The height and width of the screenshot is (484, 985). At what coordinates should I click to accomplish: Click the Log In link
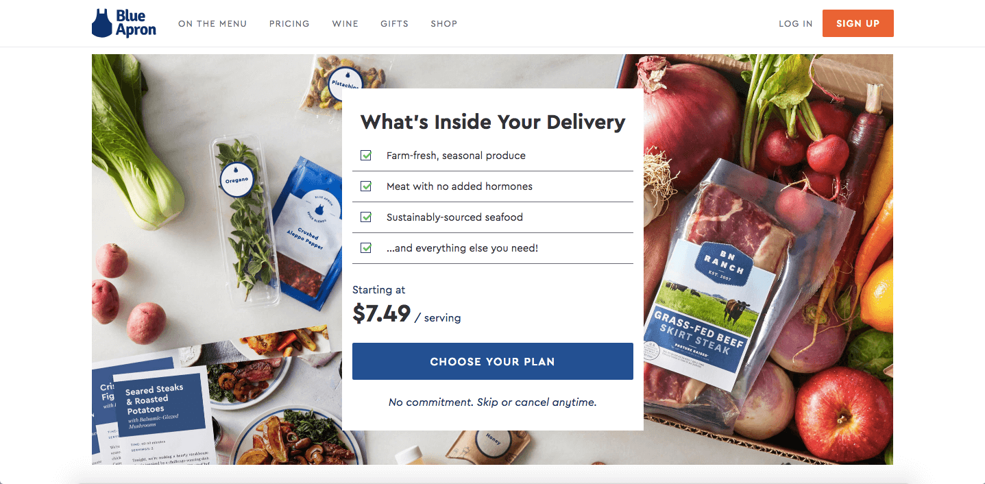tap(796, 23)
